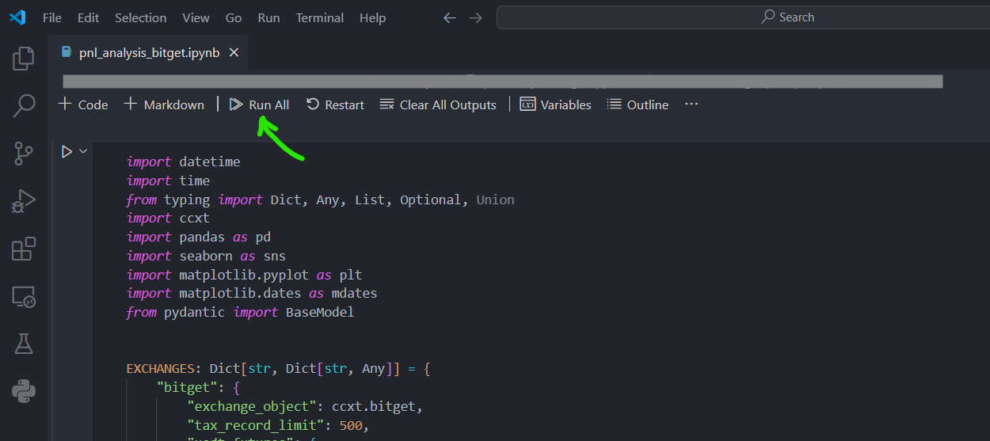Click the VS Code logo icon
Viewport: 990px width, 441px height.
pos(17,17)
